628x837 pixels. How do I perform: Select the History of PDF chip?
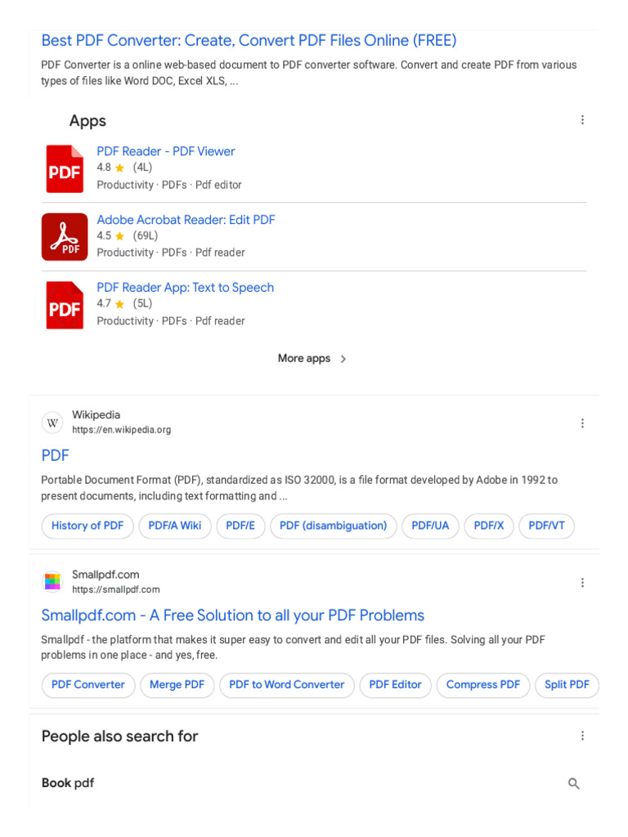87,526
